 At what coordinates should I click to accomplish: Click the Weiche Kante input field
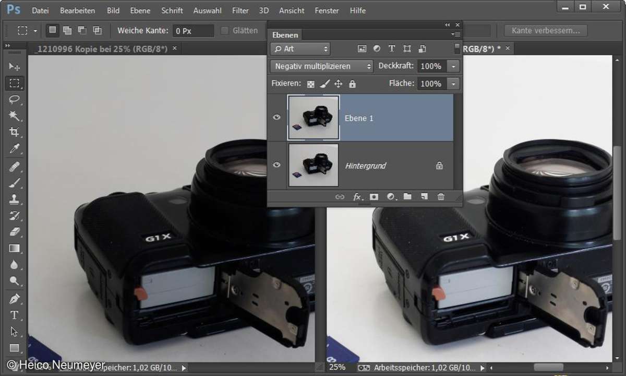(193, 31)
